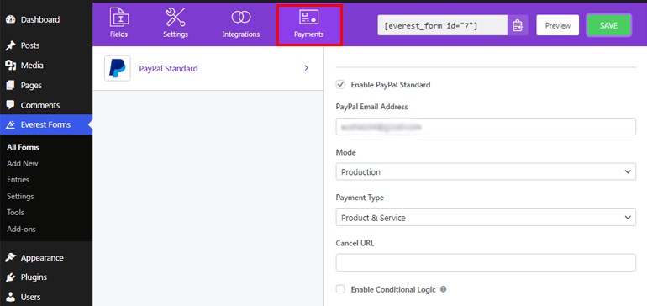
Task: Click the Everest Forms mountain icon
Action: [x=11, y=124]
